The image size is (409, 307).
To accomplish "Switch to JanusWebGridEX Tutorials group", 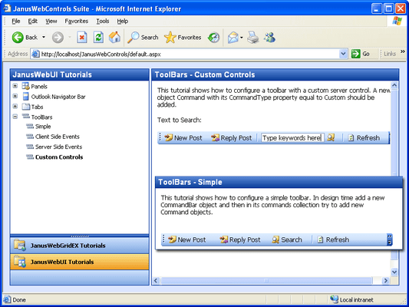I will click(x=80, y=246).
